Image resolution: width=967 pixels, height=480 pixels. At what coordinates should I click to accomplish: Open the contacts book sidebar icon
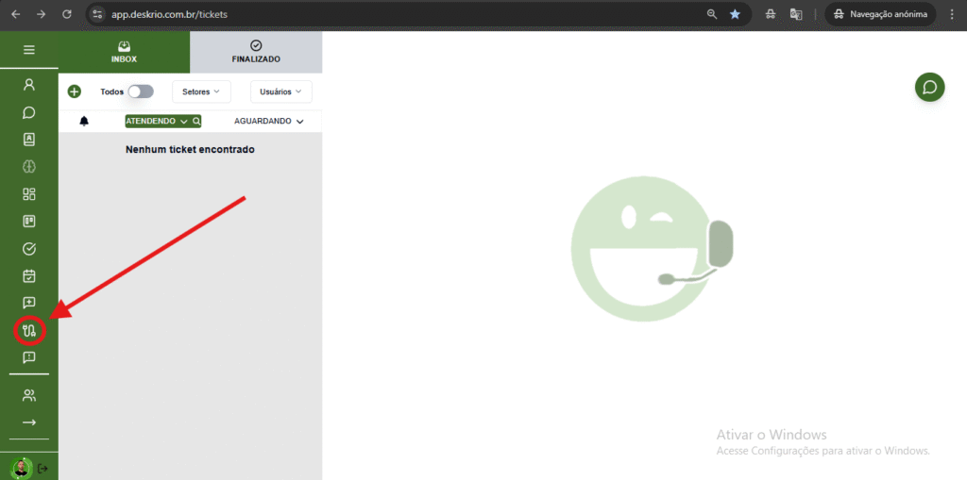pos(28,140)
